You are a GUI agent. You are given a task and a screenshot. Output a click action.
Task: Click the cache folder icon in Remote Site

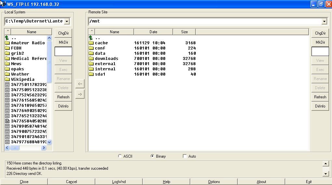tap(91, 43)
